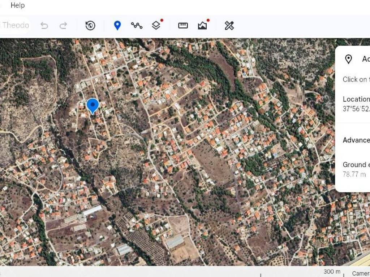Click the search field showing Theodo

point(14,25)
